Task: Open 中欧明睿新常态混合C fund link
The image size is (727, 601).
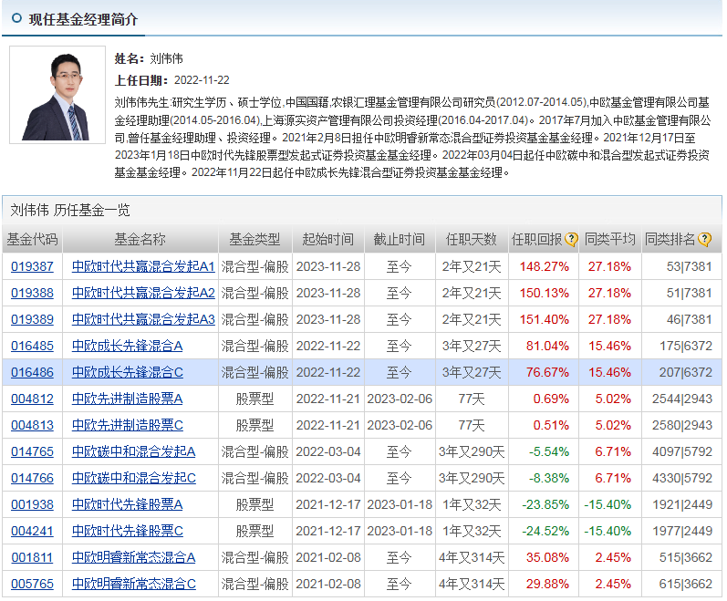Action: 133,584
